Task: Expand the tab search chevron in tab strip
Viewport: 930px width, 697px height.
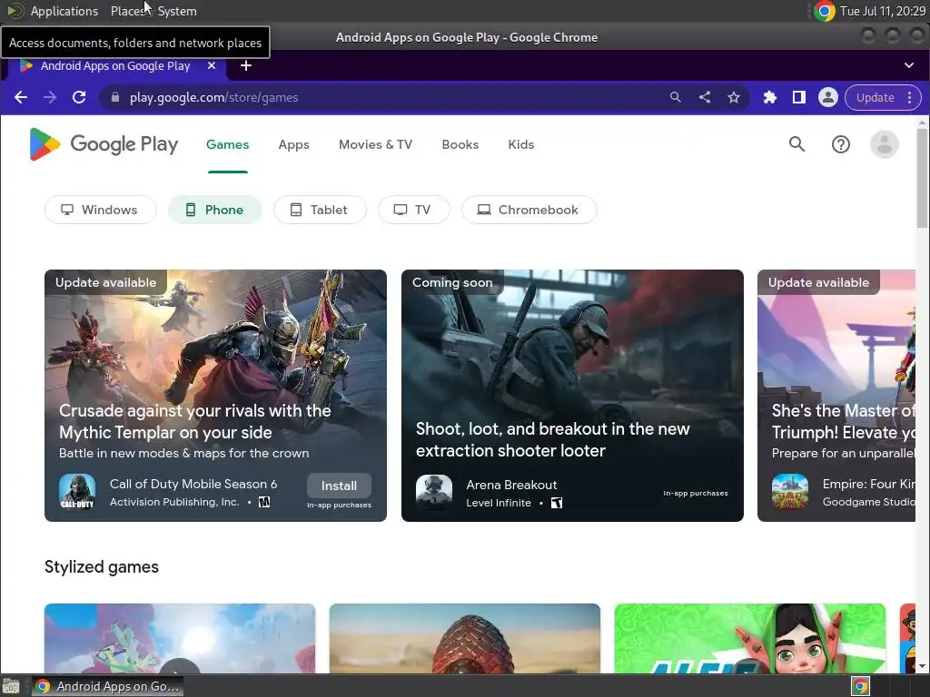Action: coord(908,65)
